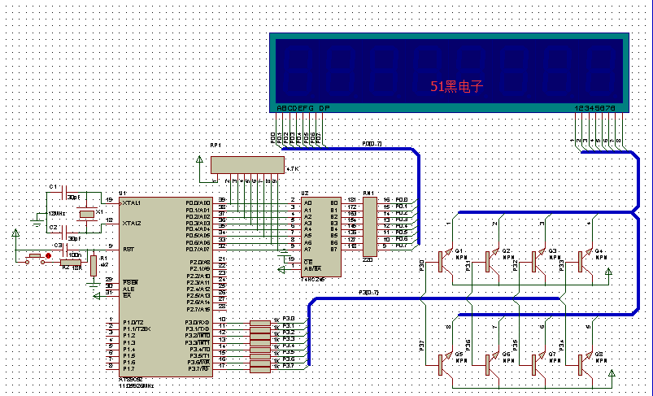Select the Q2 NPN transistor symbol
Viewport: 653px width, 396px height.
pos(491,261)
